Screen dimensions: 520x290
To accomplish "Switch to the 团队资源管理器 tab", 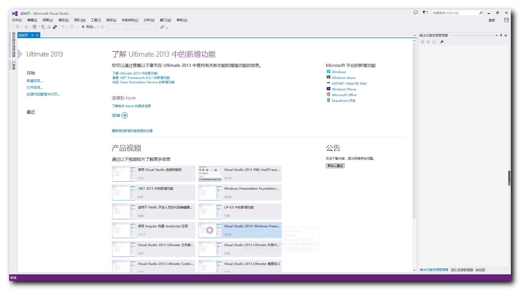I will pyautogui.click(x=462, y=270).
